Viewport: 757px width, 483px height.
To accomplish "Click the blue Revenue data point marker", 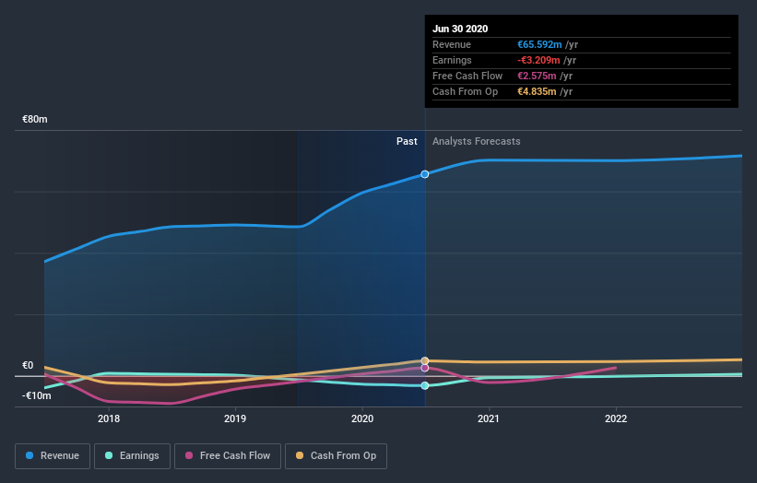I will pyautogui.click(x=424, y=174).
